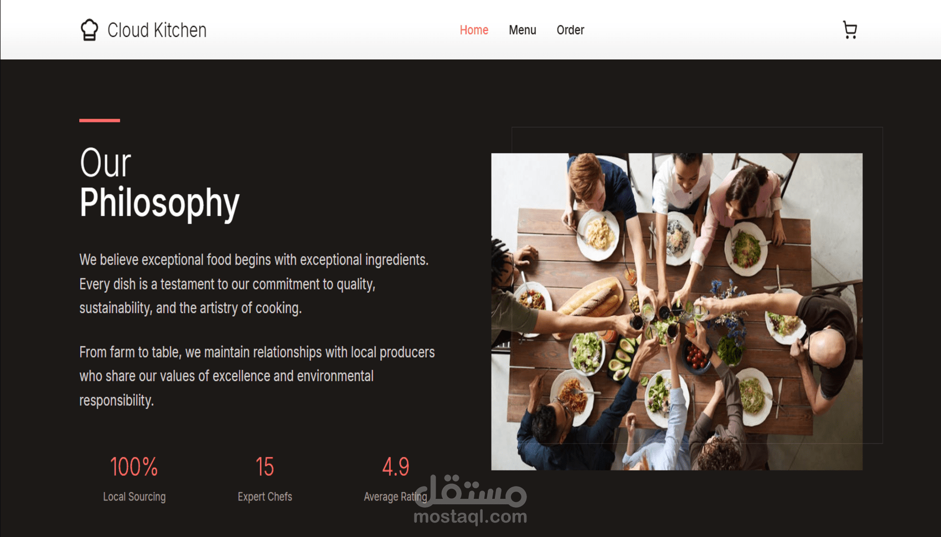This screenshot has height=537, width=941.
Task: Click the Local Sourcing label
Action: (x=134, y=497)
